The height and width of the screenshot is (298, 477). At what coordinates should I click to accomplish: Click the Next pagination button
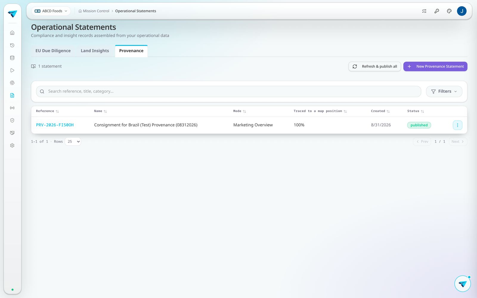coord(458,142)
